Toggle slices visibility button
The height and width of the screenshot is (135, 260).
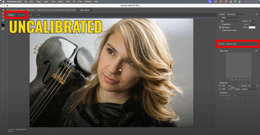[3, 29]
